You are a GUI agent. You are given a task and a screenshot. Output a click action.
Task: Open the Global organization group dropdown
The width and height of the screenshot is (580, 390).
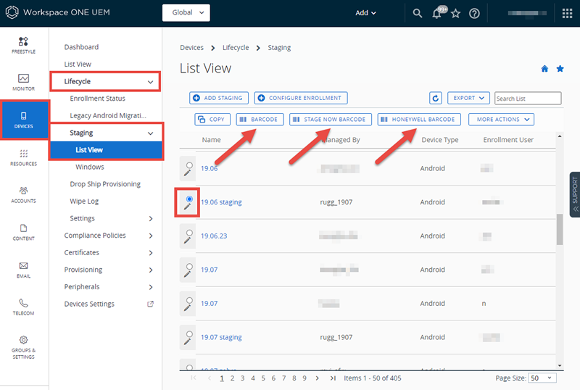click(x=186, y=12)
